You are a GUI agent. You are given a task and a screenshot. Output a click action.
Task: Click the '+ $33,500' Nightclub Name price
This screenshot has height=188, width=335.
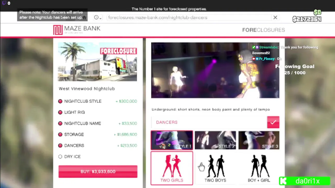pos(128,123)
